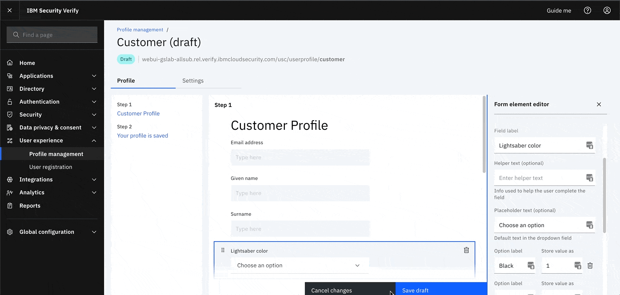Image resolution: width=620 pixels, height=295 pixels.
Task: Open Reports in sidebar
Action: tap(52, 205)
